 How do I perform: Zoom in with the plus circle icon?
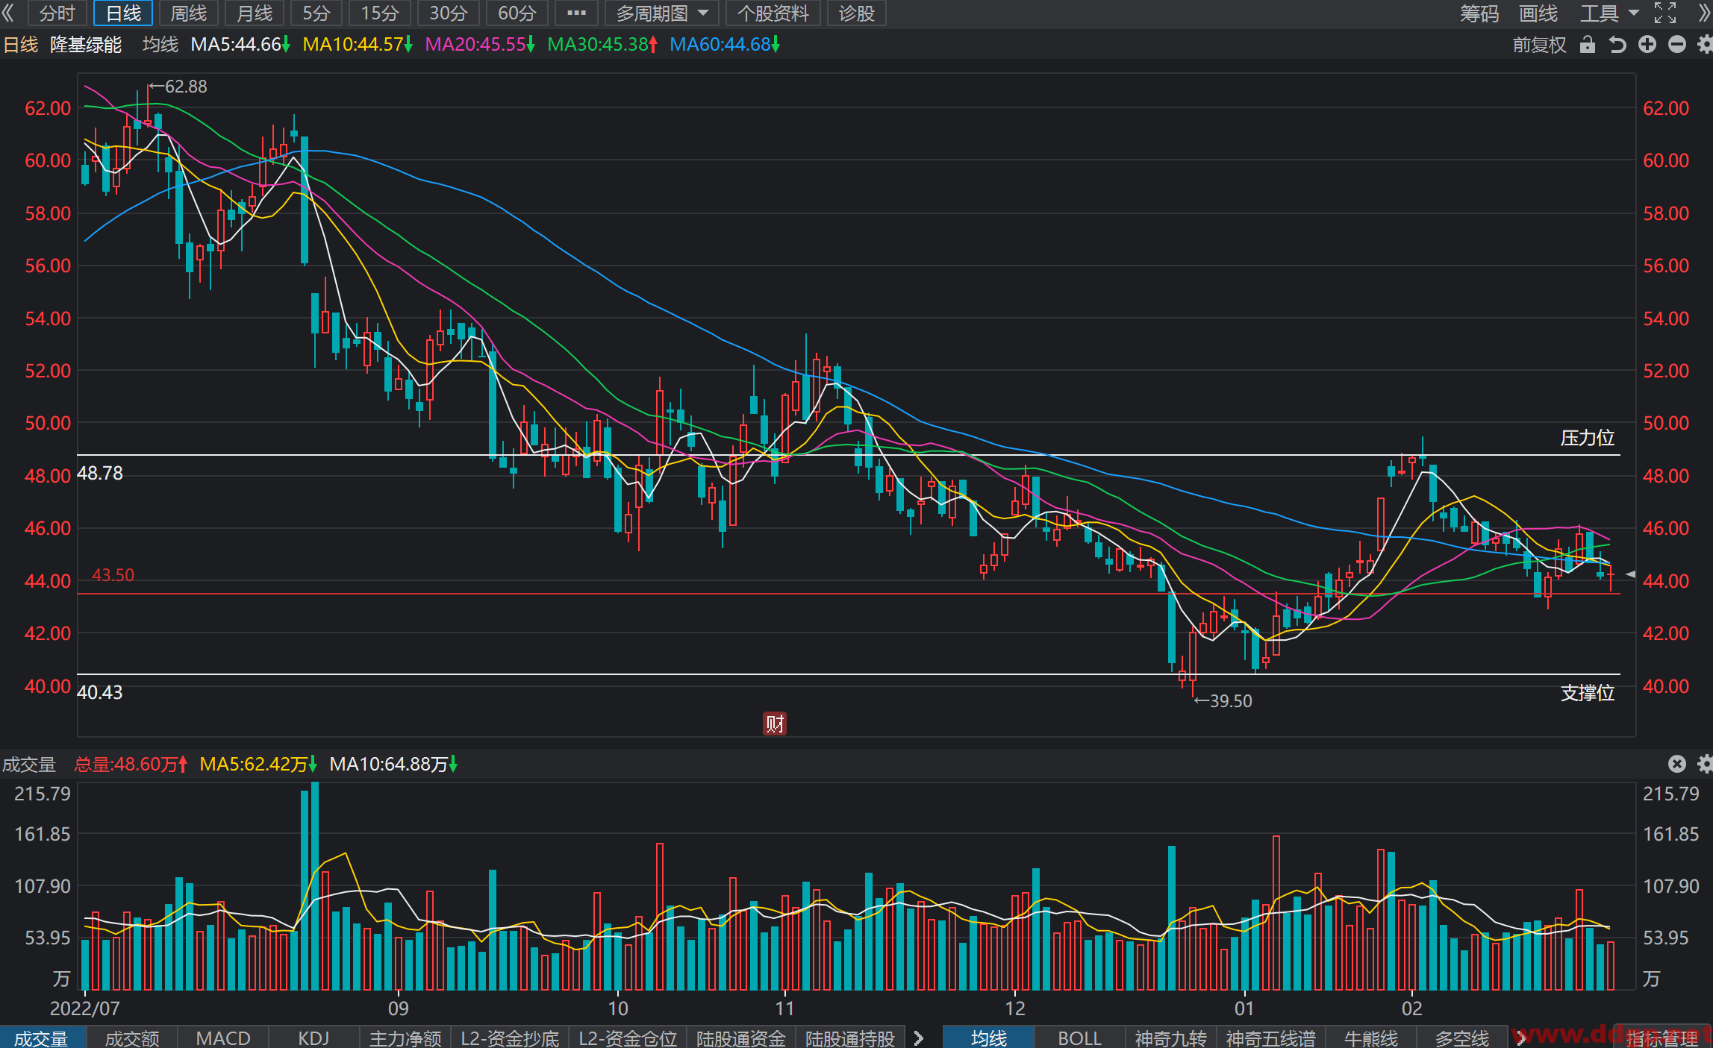point(1647,45)
